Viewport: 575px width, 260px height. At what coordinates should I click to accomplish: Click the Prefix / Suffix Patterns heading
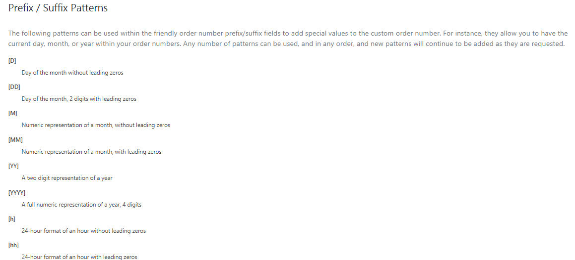point(58,8)
